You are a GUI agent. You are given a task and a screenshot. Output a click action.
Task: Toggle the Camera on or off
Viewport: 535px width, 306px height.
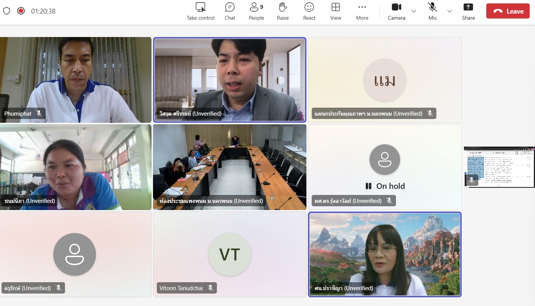[396, 7]
